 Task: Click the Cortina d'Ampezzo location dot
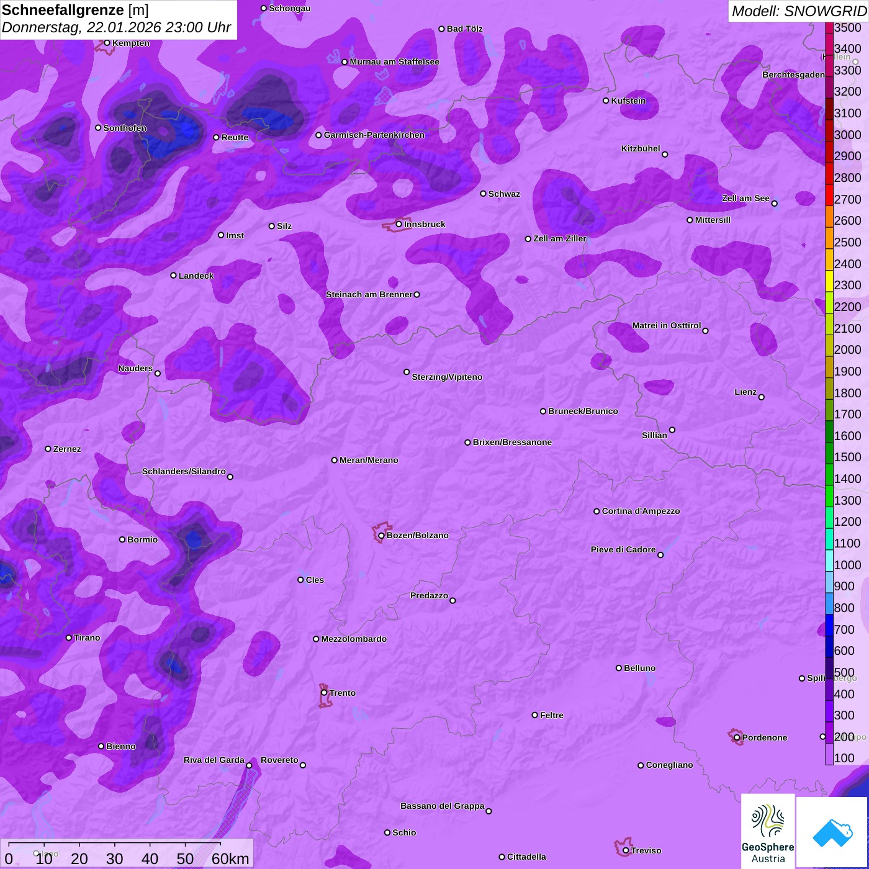point(597,511)
